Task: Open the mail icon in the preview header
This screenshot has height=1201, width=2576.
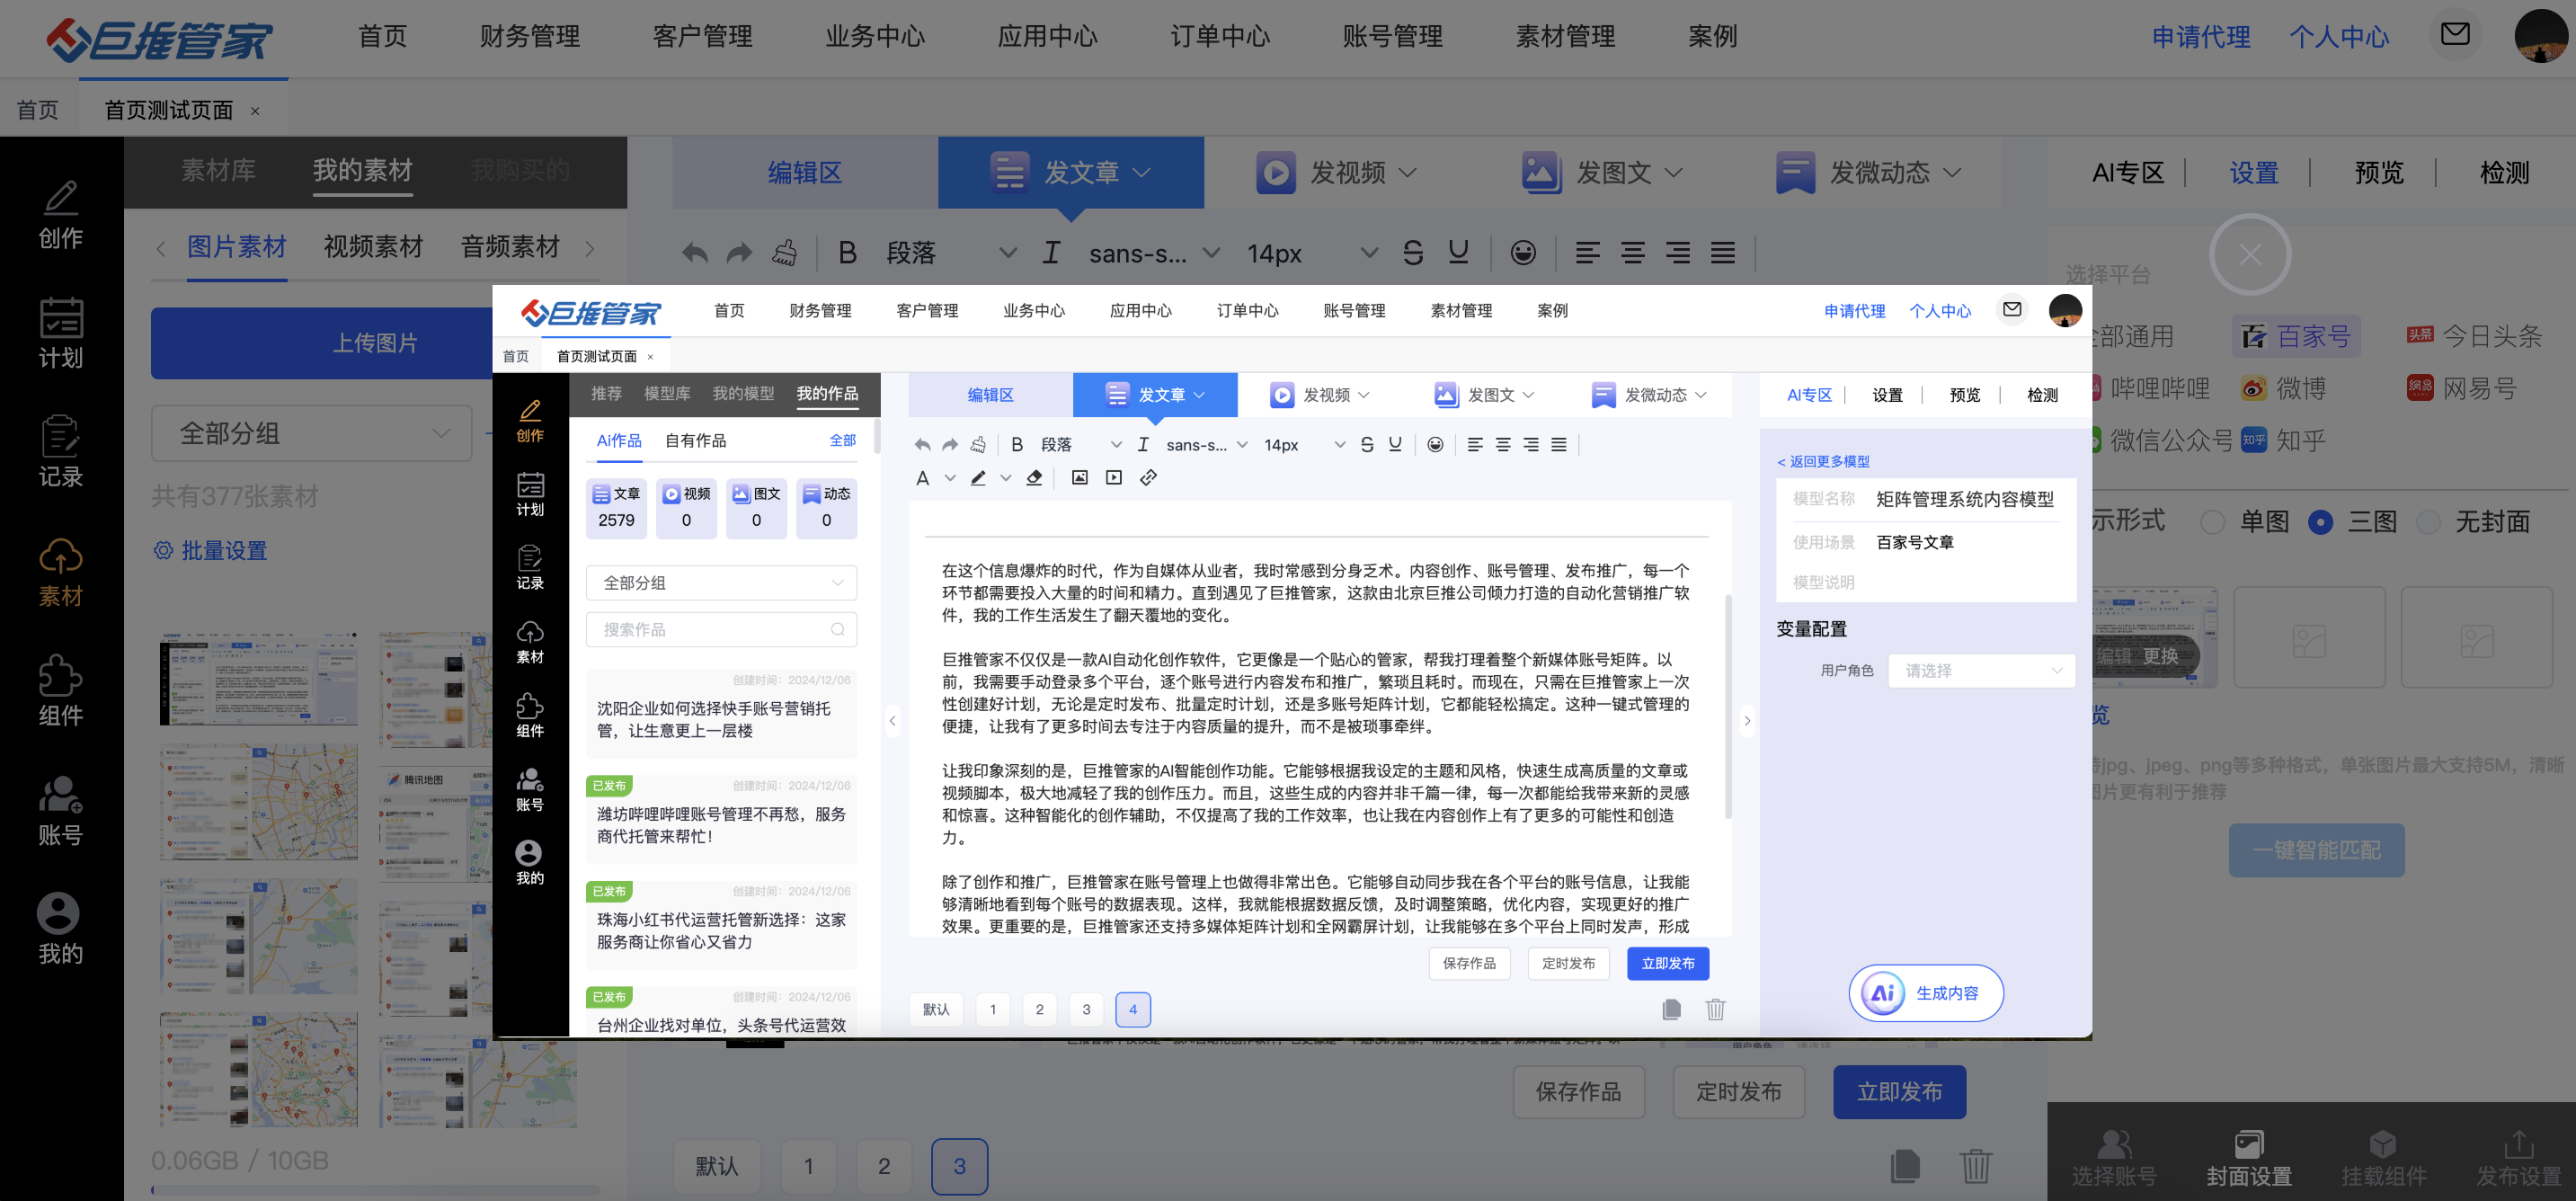Action: 2012,310
